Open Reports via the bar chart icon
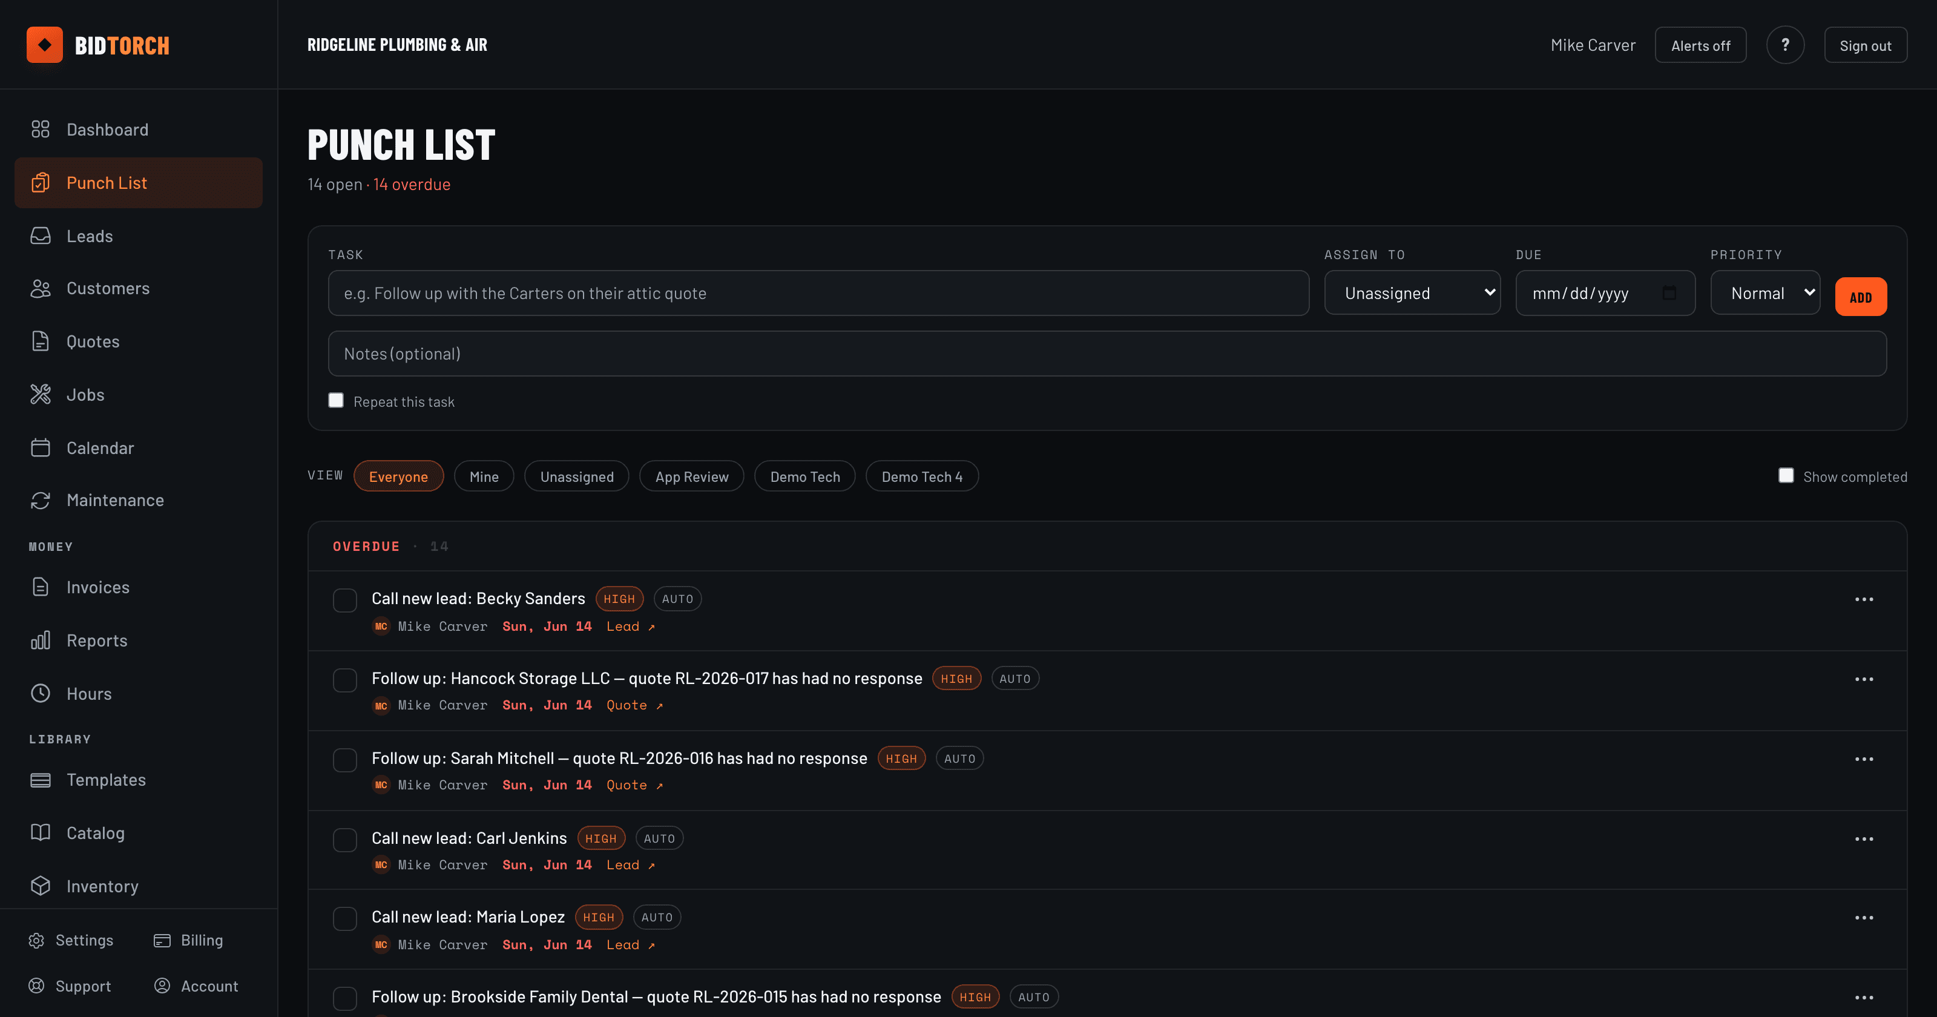 41,641
